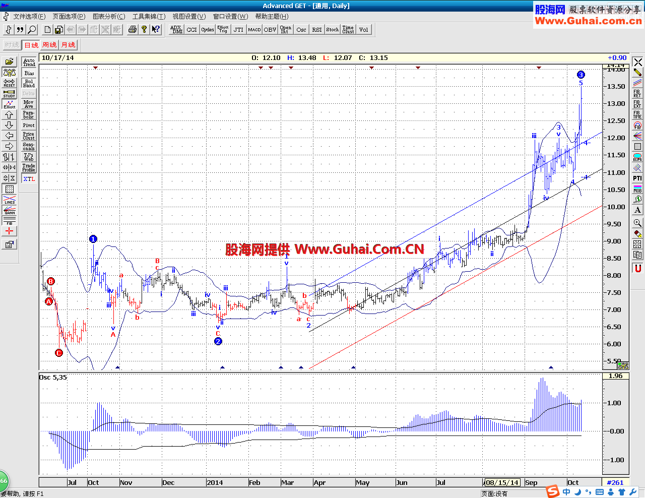The width and height of the screenshot is (645, 498).
Task: Toggle the XTL indicator
Action: click(29, 179)
